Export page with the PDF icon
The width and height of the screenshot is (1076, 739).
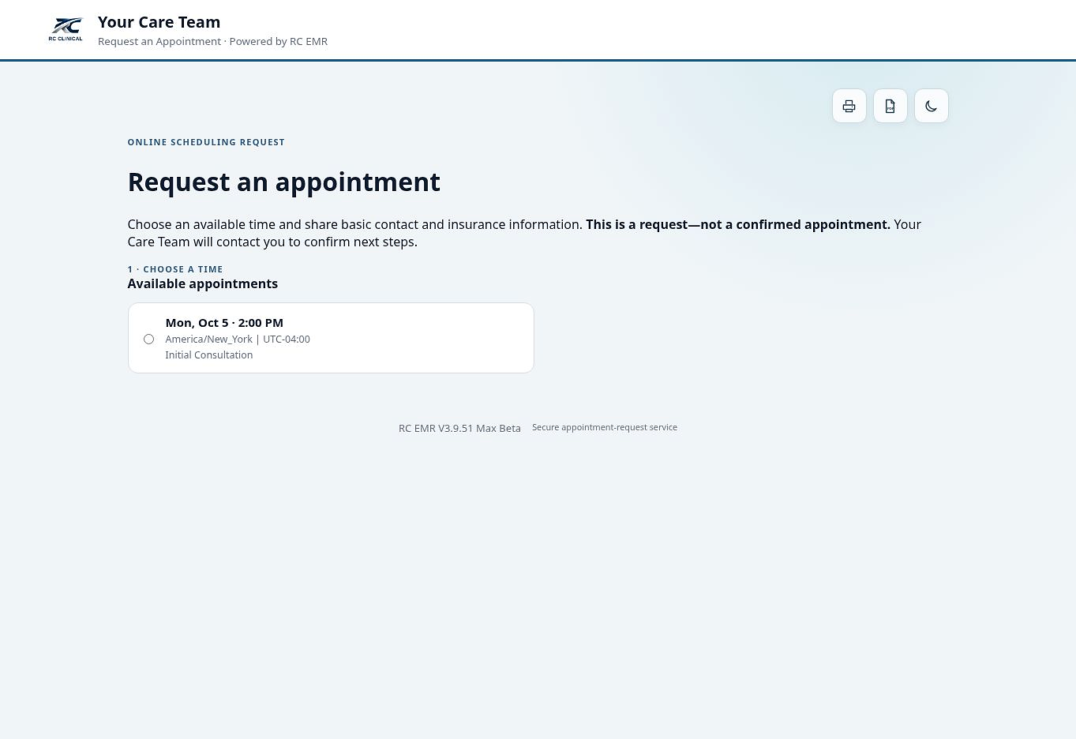click(890, 106)
